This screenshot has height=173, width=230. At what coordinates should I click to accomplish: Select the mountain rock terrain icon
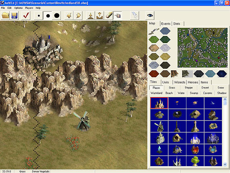175,74
